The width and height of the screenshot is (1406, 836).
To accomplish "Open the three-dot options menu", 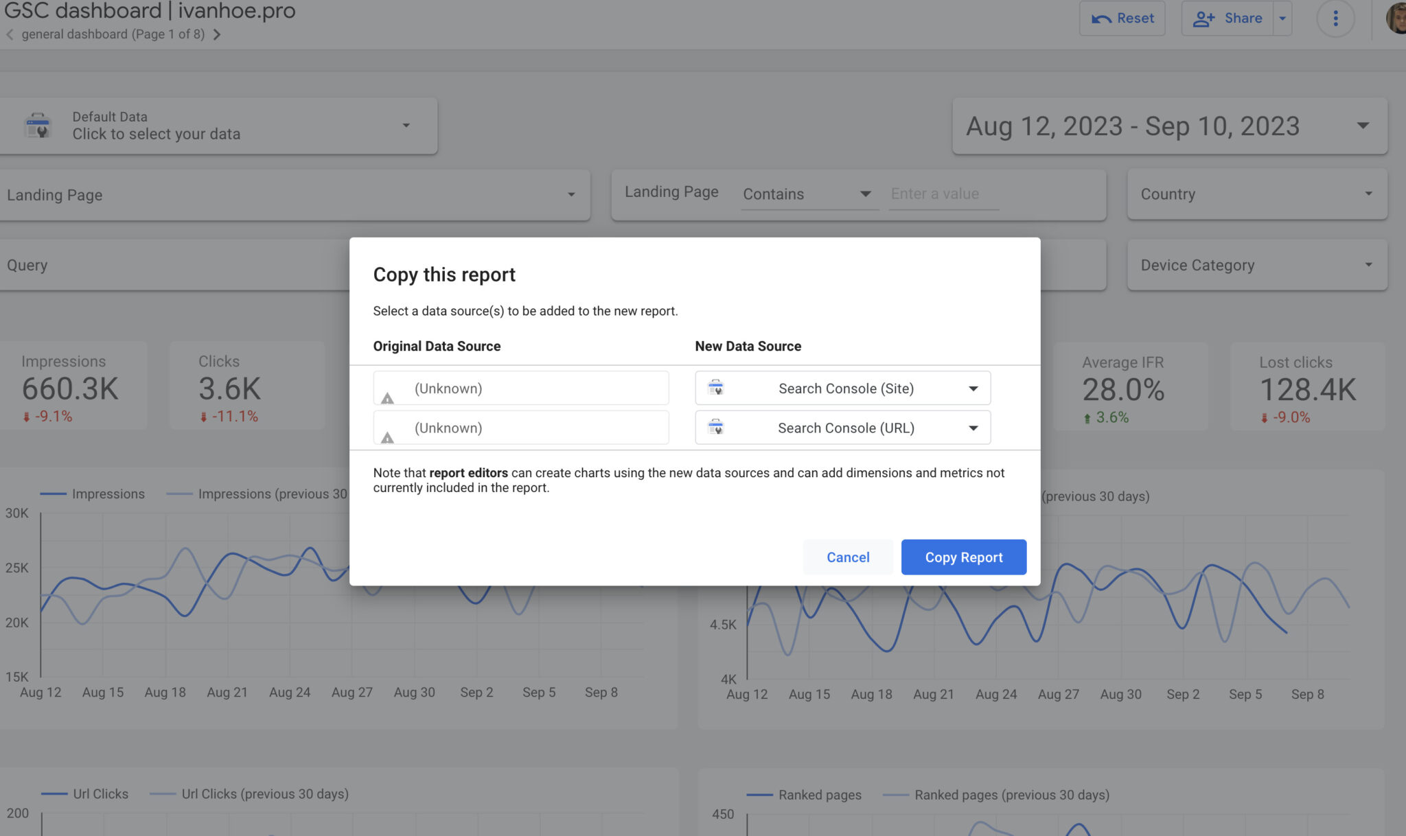I will [x=1335, y=18].
